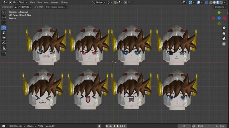229x128 pixels.
Task: Toggle snapping magnet icon
Action: click(x=115, y=2)
